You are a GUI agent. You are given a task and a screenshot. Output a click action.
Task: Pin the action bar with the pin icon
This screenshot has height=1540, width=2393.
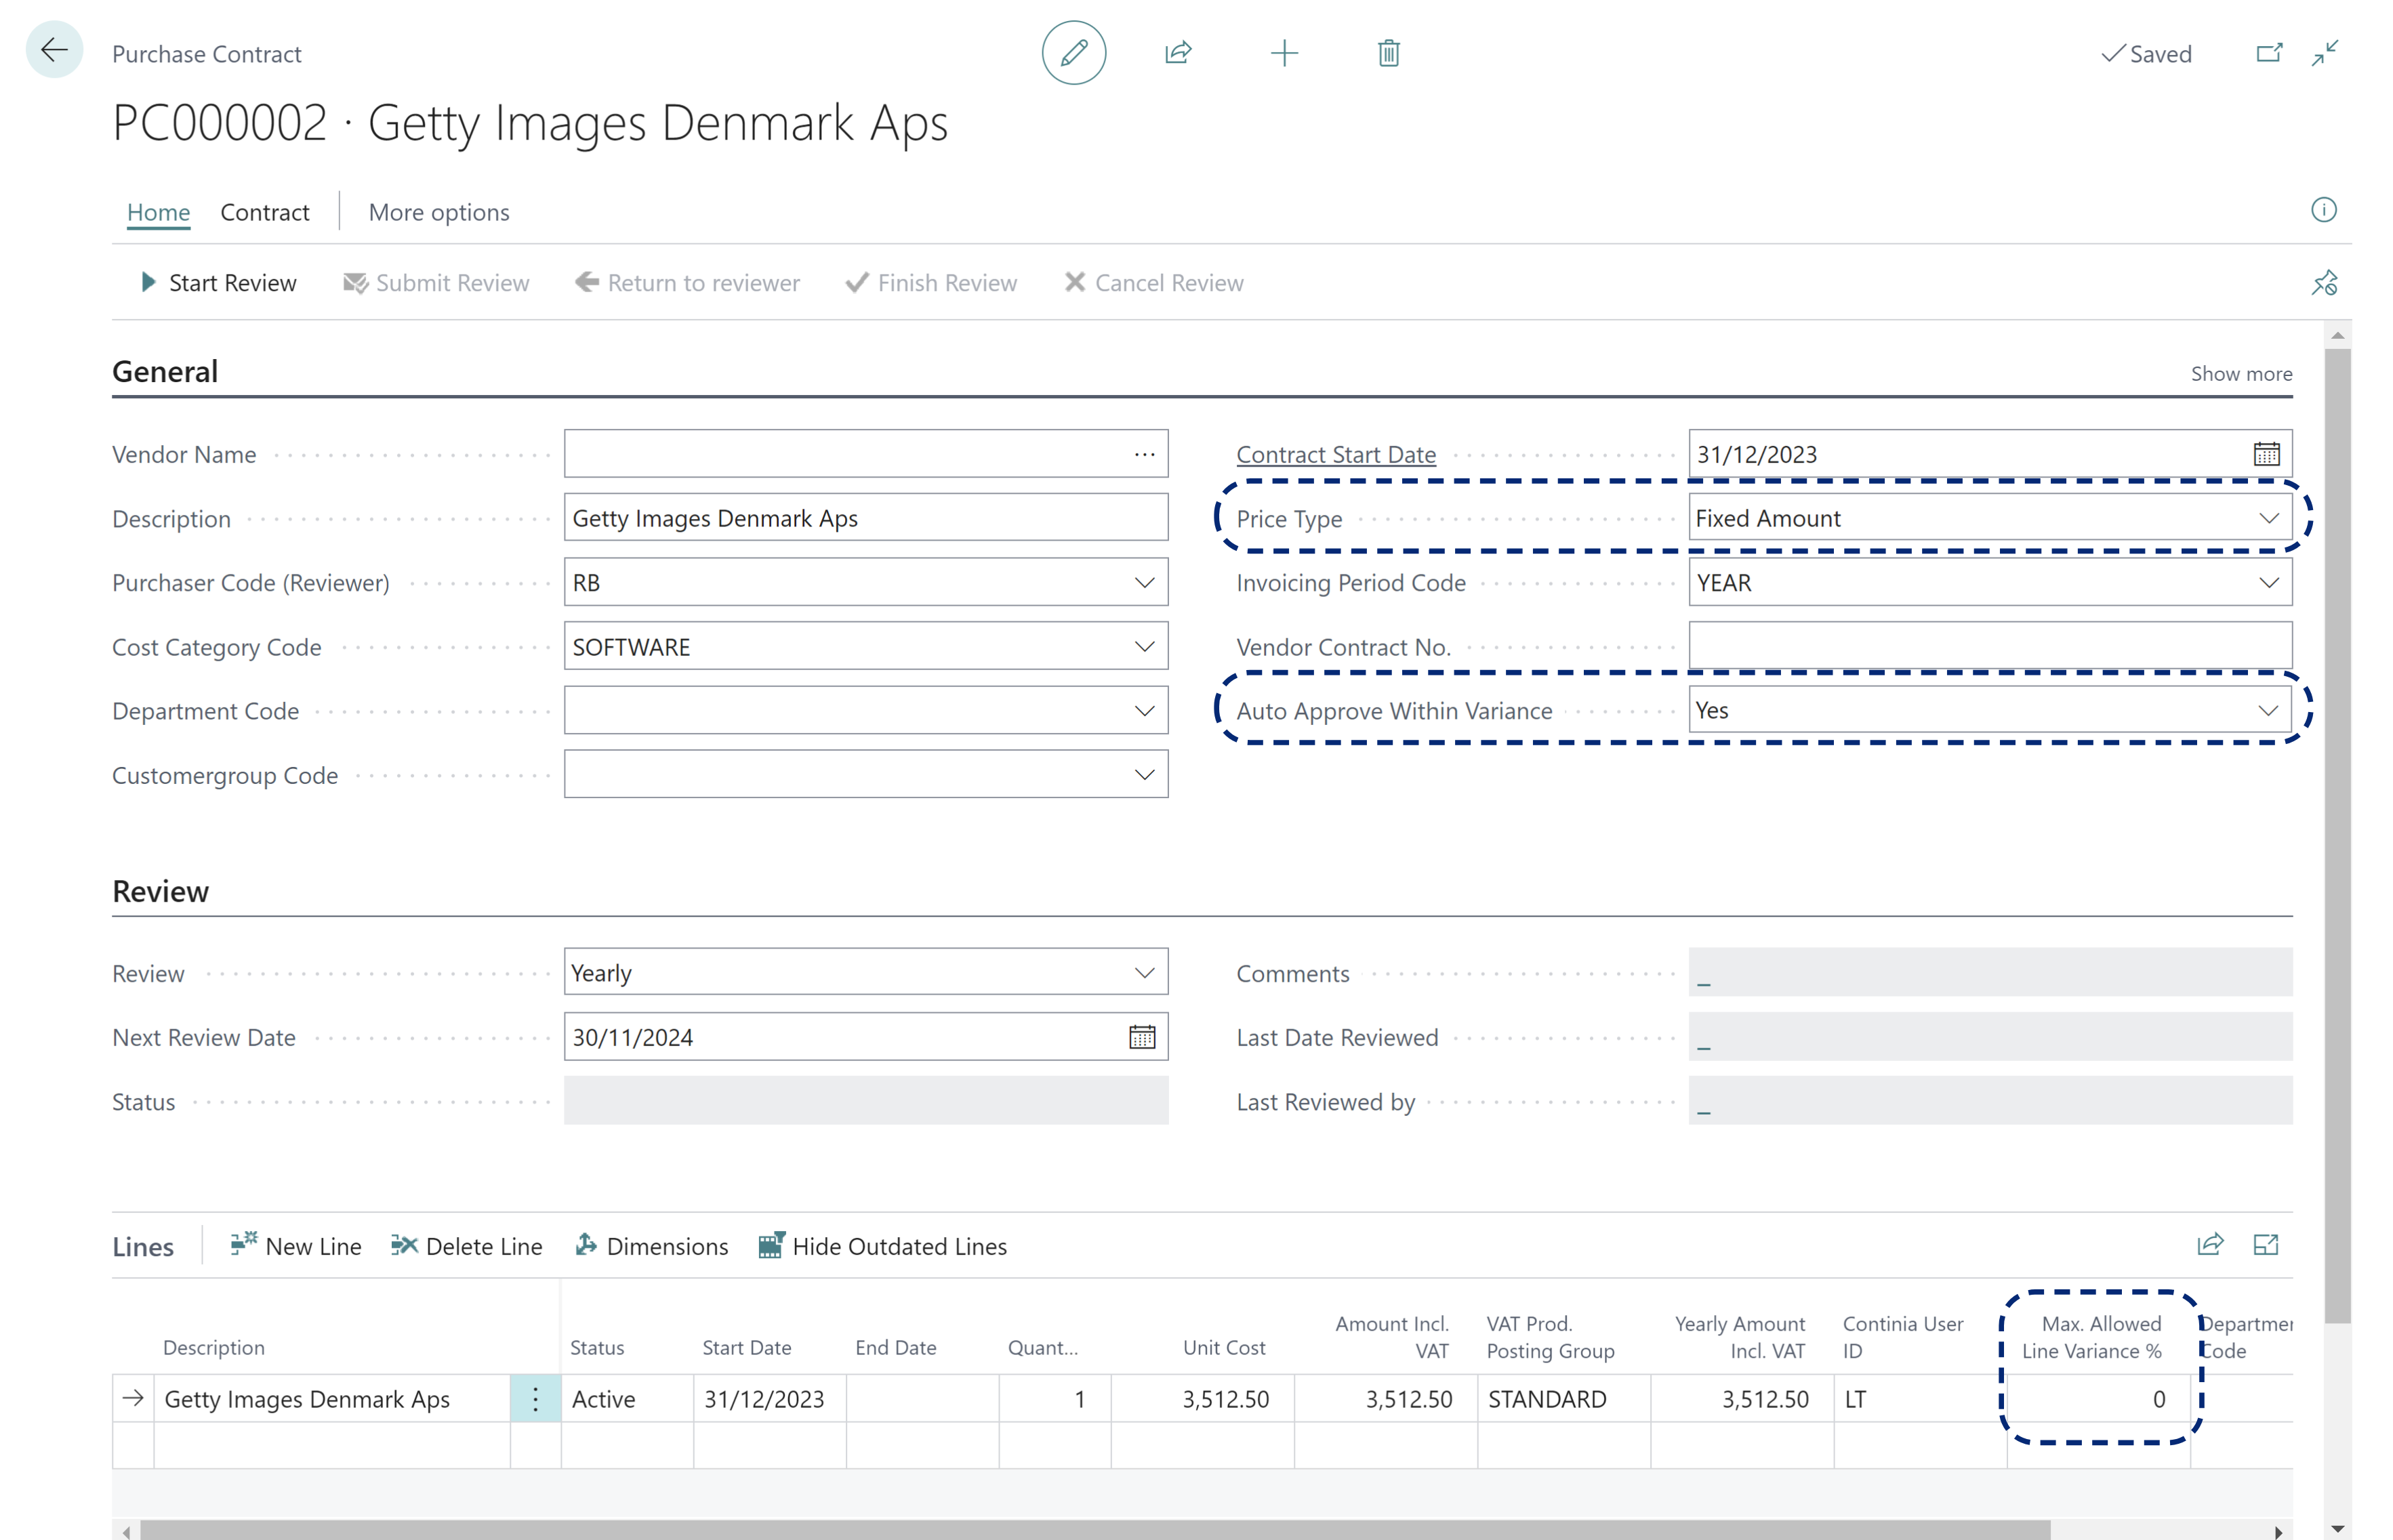(2324, 283)
